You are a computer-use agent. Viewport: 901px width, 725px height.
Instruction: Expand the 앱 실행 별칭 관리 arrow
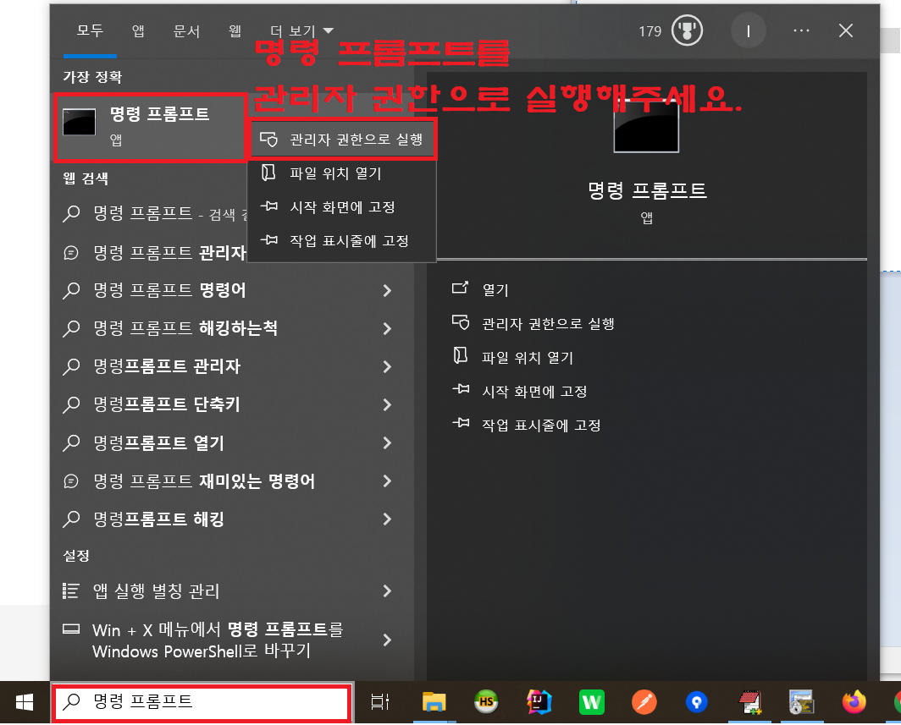[387, 590]
